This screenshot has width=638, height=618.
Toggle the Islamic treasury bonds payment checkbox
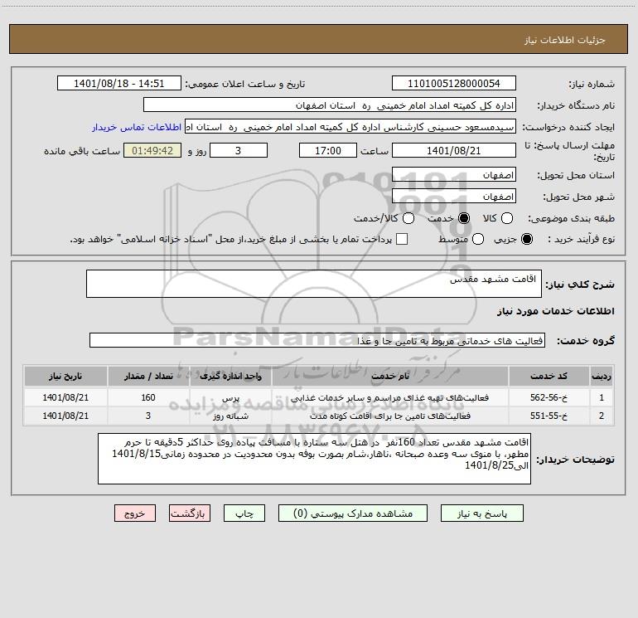click(x=402, y=239)
